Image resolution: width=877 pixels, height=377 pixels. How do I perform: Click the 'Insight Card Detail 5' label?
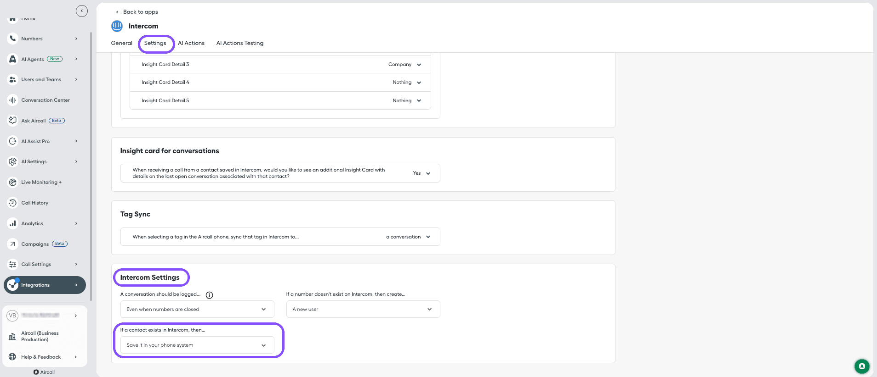pos(165,100)
